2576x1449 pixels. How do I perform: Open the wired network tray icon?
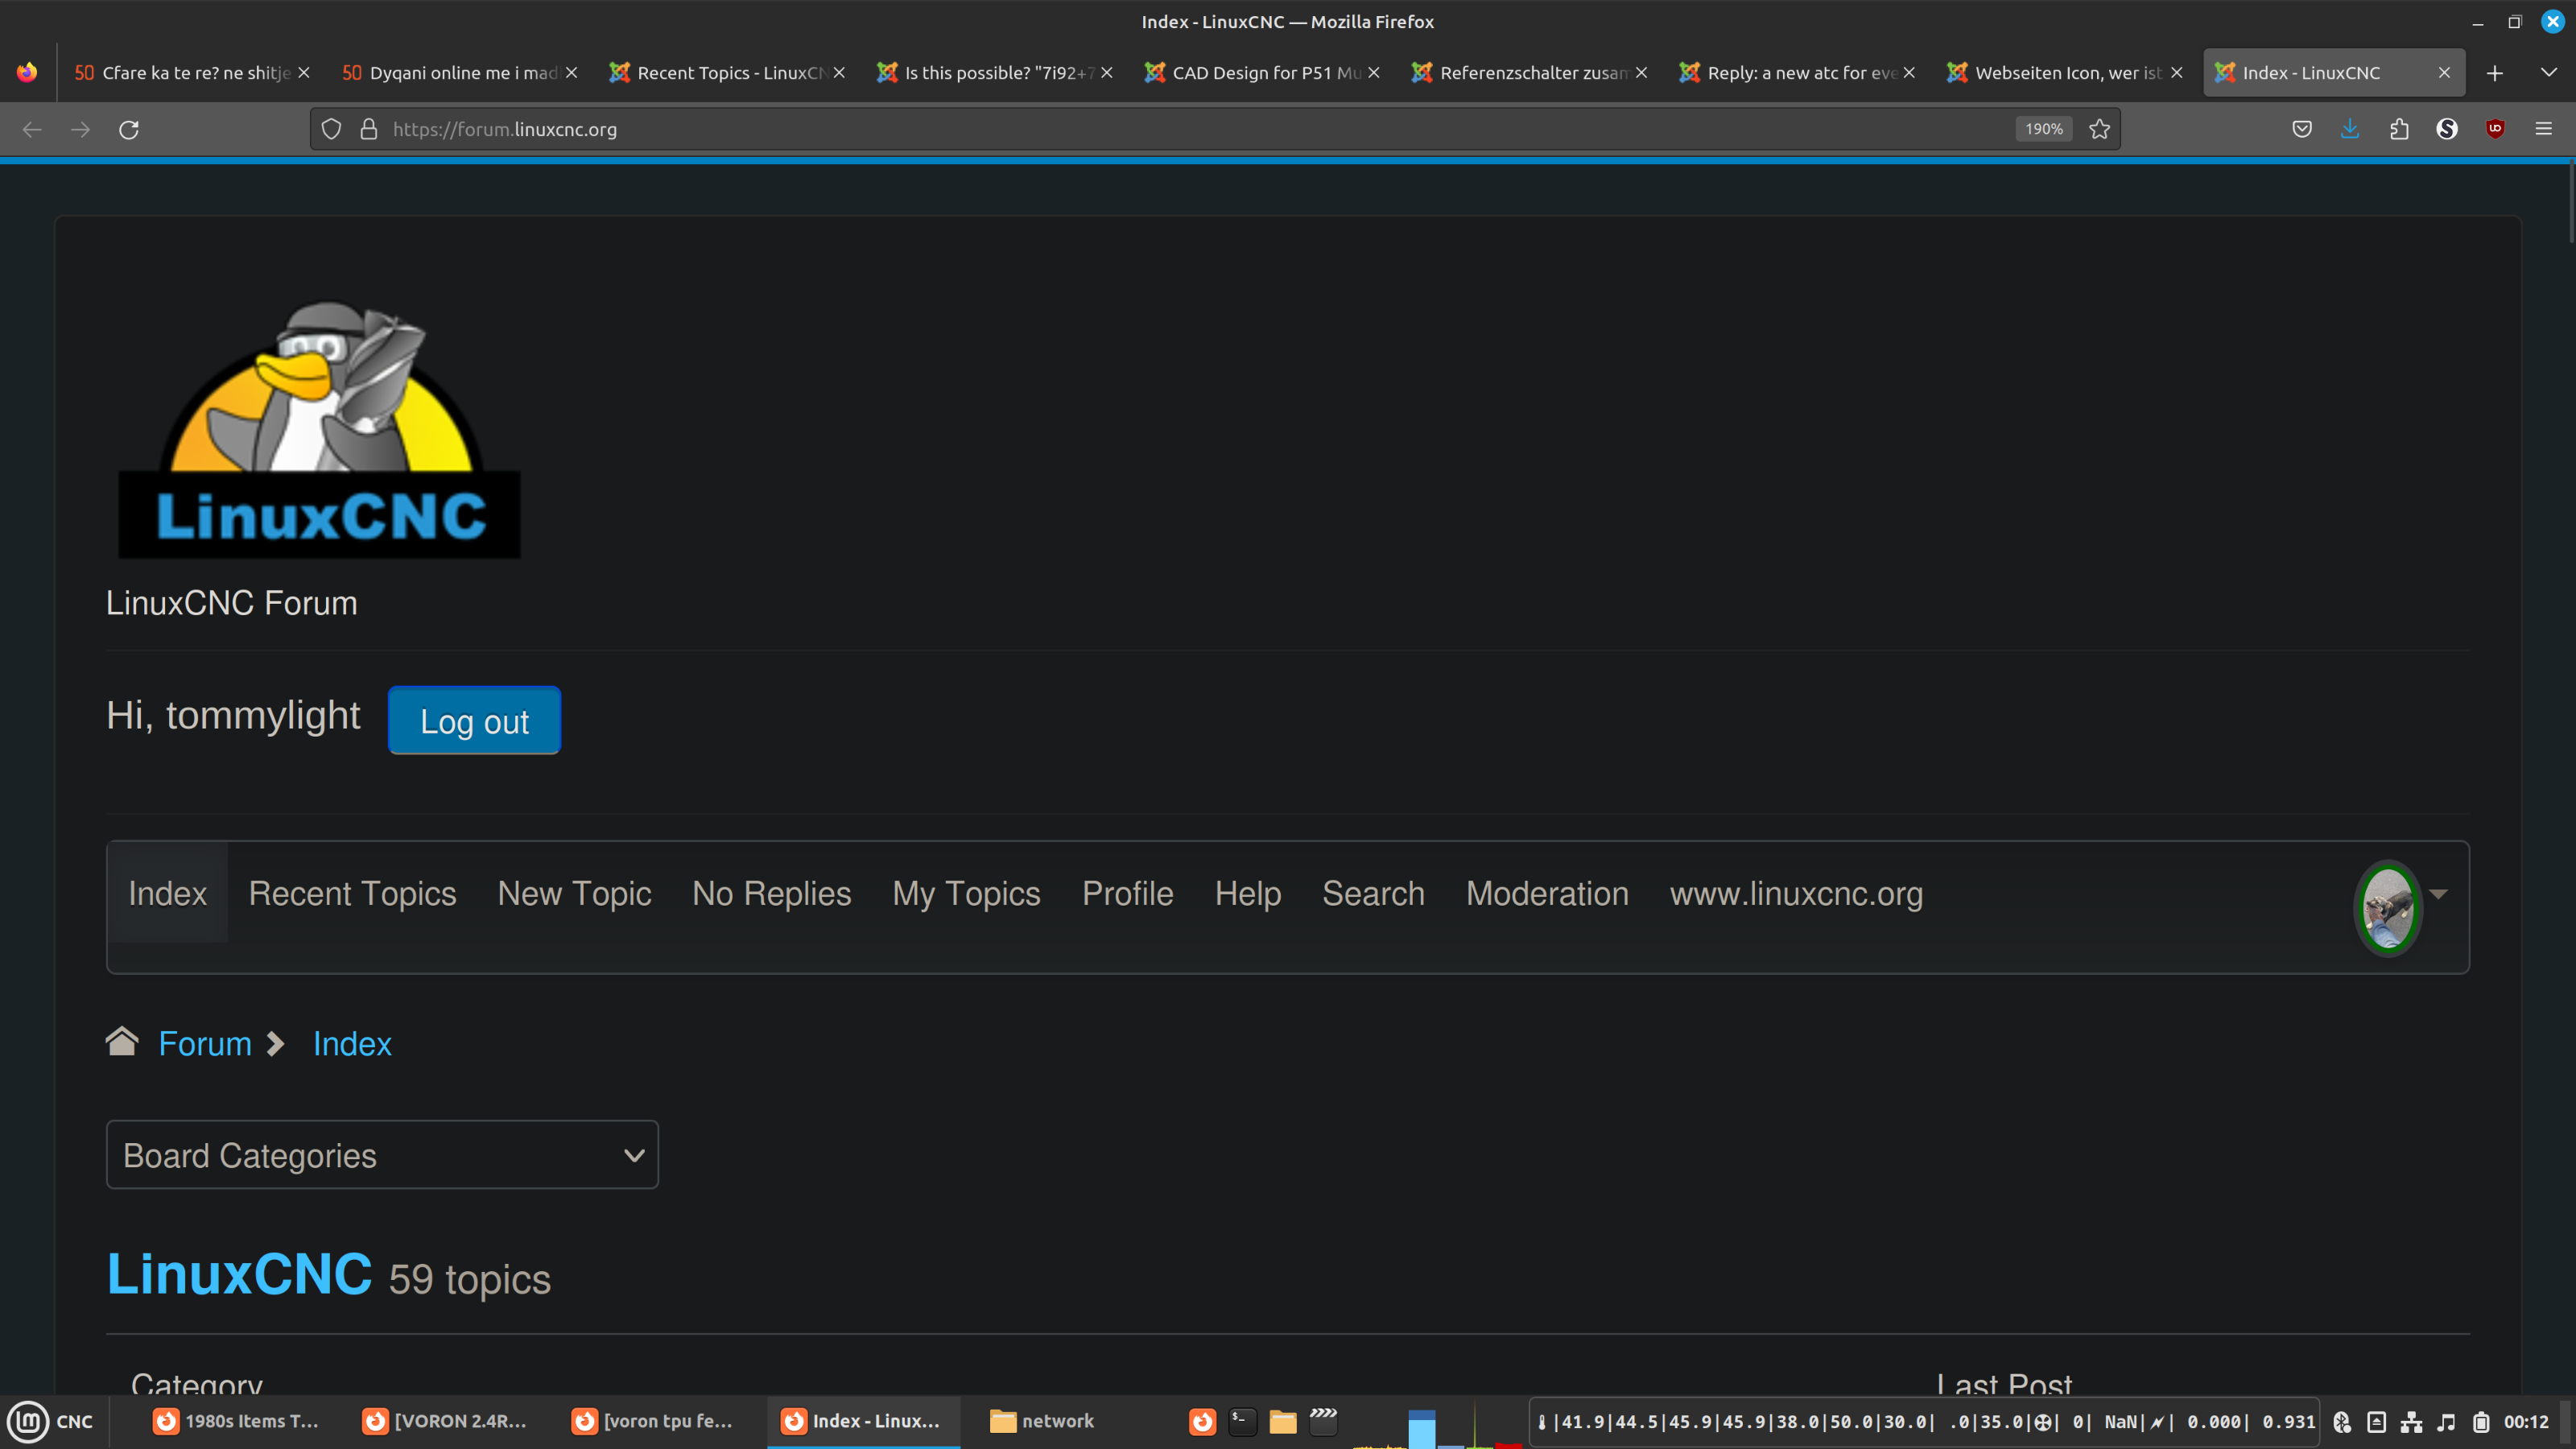tap(2411, 1422)
